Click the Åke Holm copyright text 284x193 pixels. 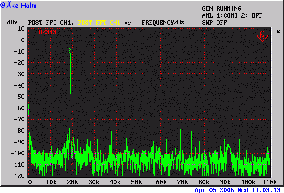(x=19, y=5)
